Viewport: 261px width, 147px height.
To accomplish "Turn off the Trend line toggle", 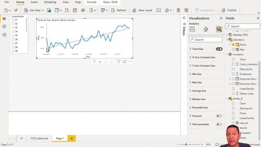I will pyautogui.click(x=219, y=49).
